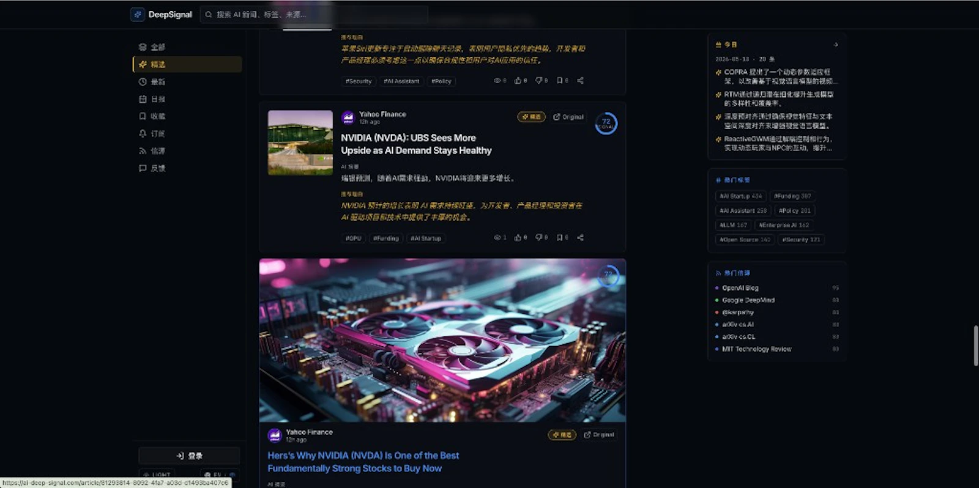This screenshot has width=979, height=488.
Task: Click the 登录 login button
Action: [189, 456]
